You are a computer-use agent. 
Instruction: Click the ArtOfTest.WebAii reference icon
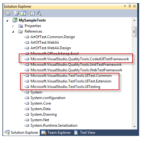click(27, 42)
